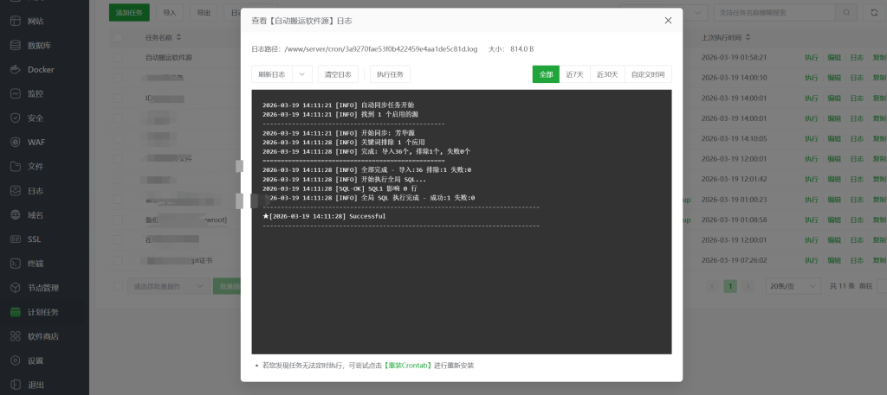The height and width of the screenshot is (395, 887).
Task: Expand the 刷新日志 dropdown arrow
Action: click(x=302, y=74)
